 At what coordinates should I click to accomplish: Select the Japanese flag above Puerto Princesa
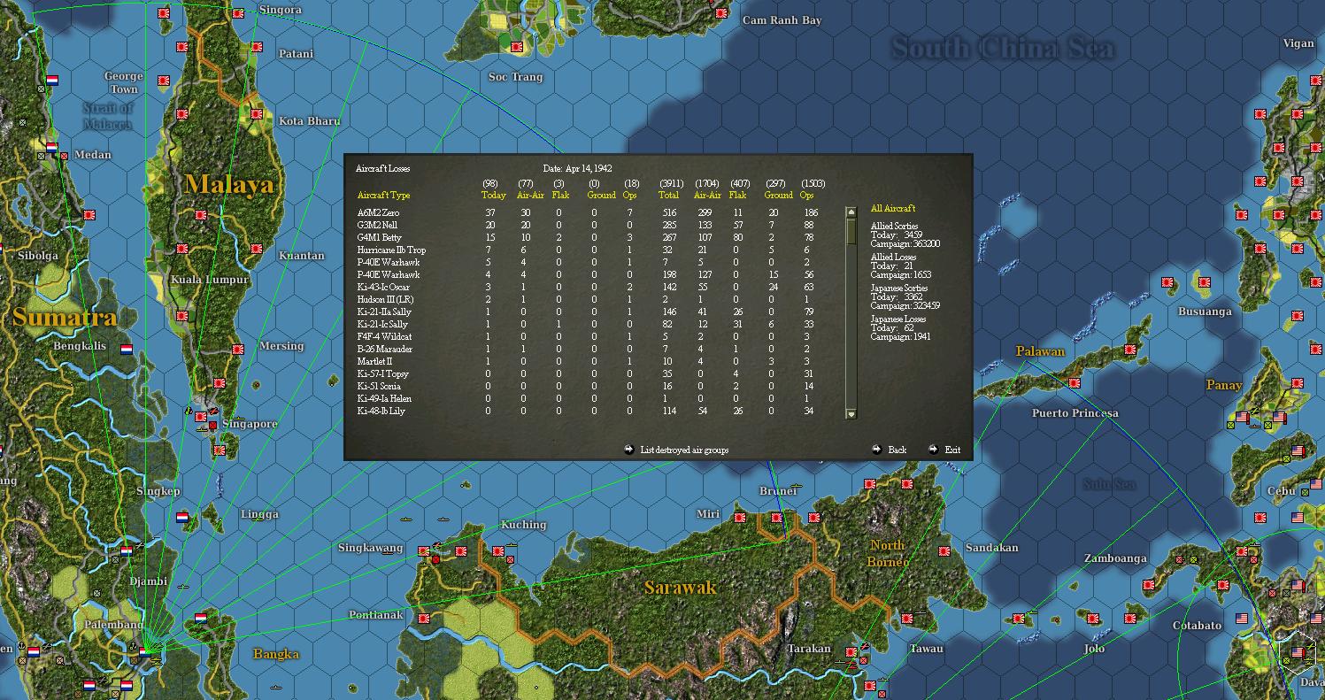[x=1075, y=383]
